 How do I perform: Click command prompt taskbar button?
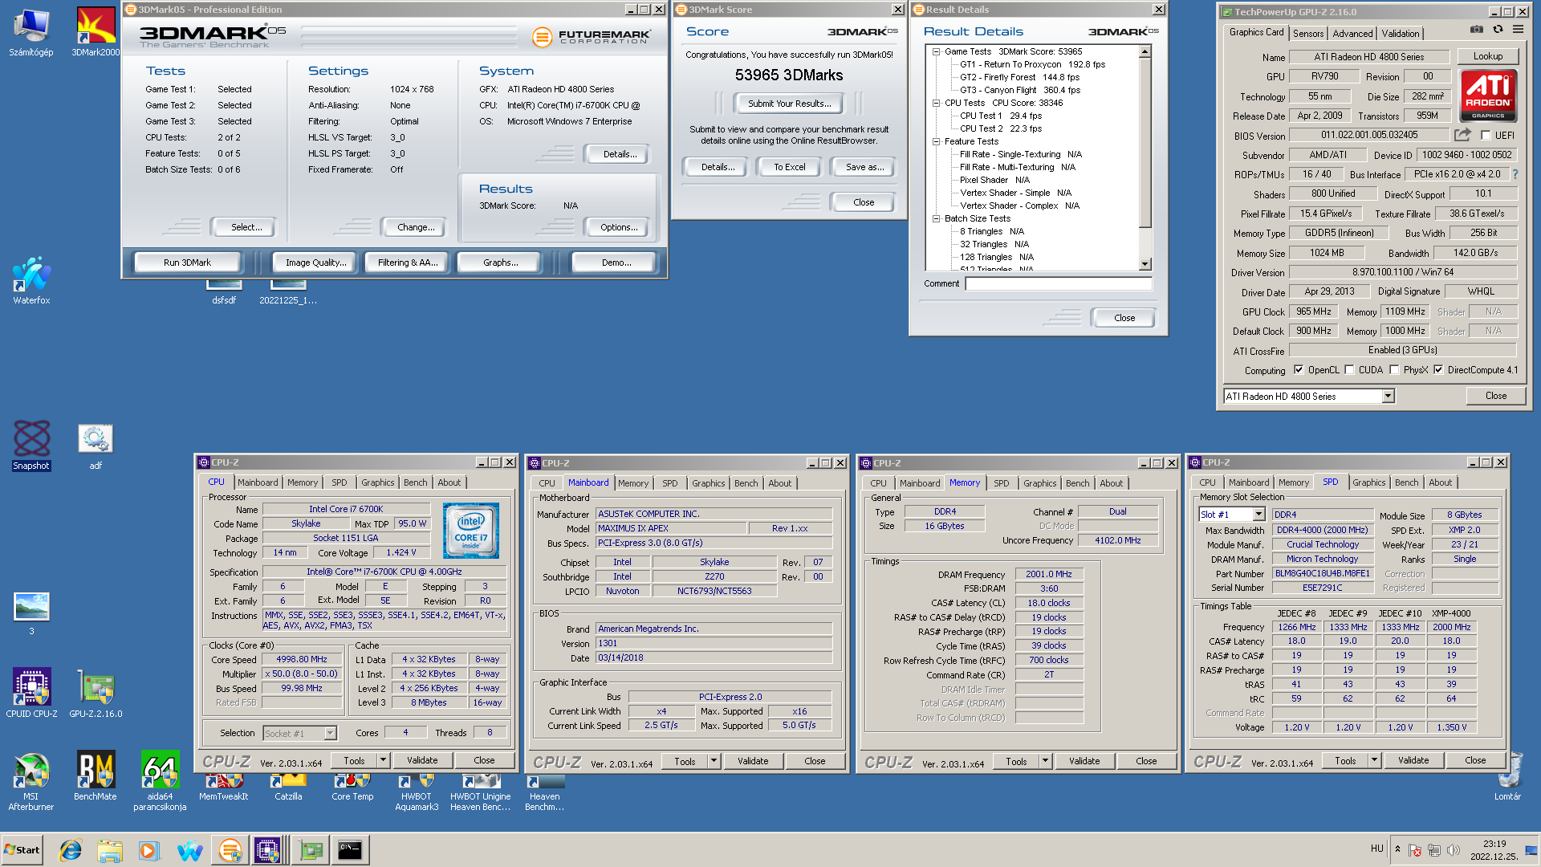[350, 849]
